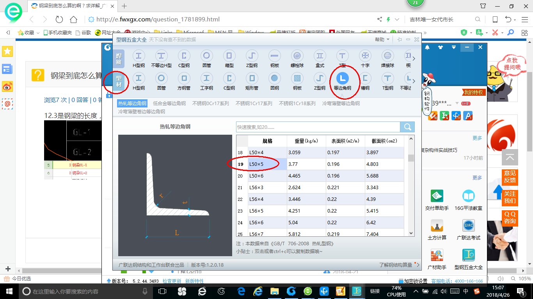
Task: Show more 焊接 section types arrow
Action: click(414, 59)
